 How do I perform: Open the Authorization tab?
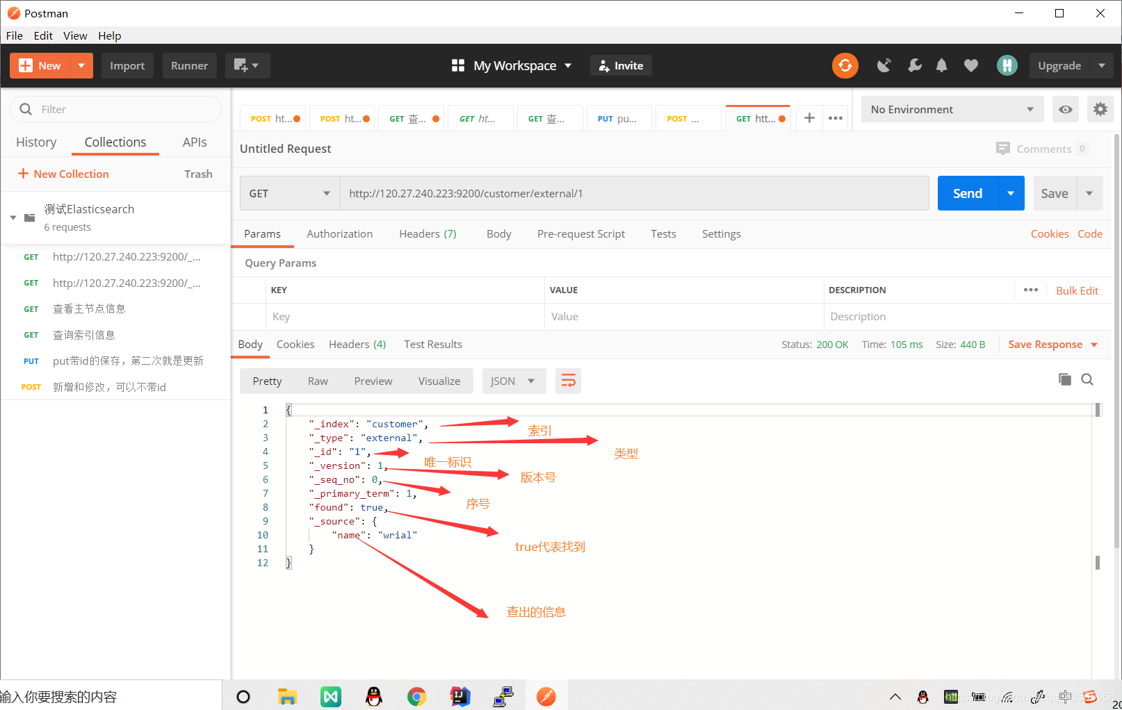coord(340,233)
